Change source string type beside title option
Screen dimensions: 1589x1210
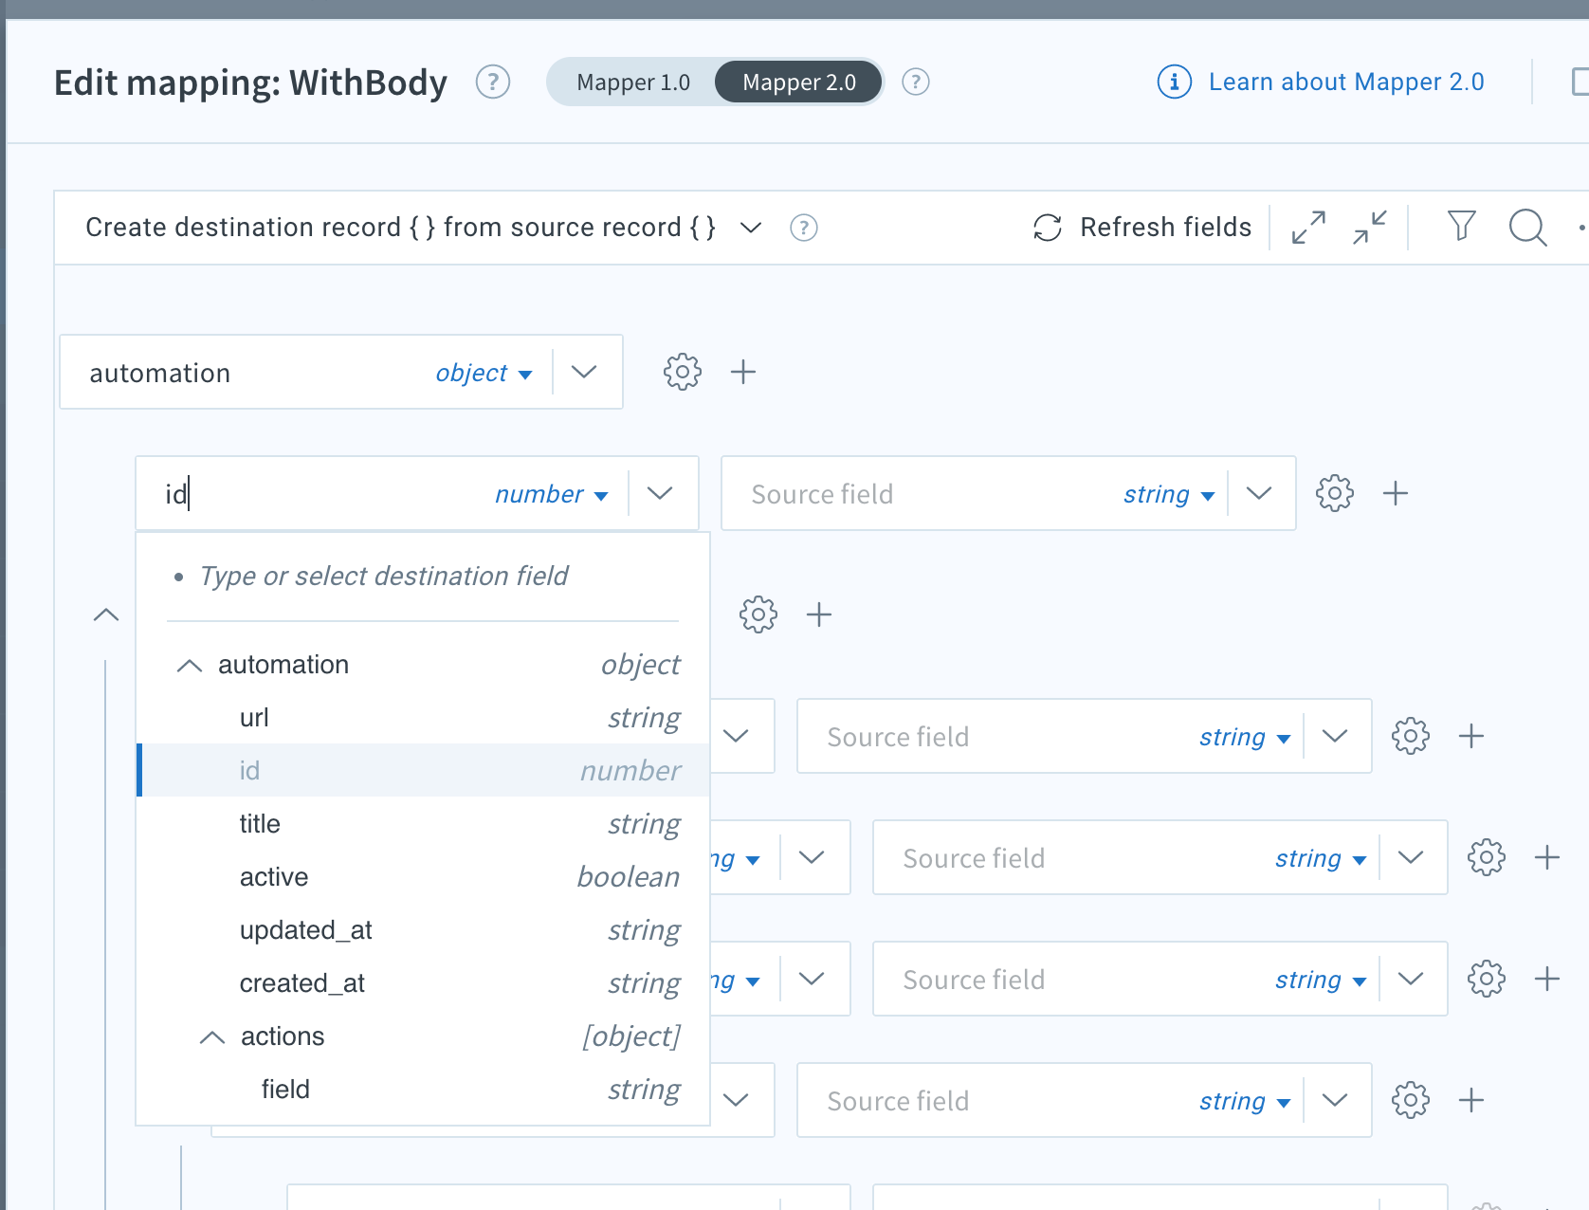coord(1321,858)
